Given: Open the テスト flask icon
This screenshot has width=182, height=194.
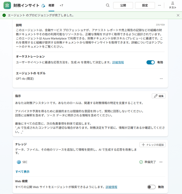Looking at the screenshot, I should coord(173,3).
